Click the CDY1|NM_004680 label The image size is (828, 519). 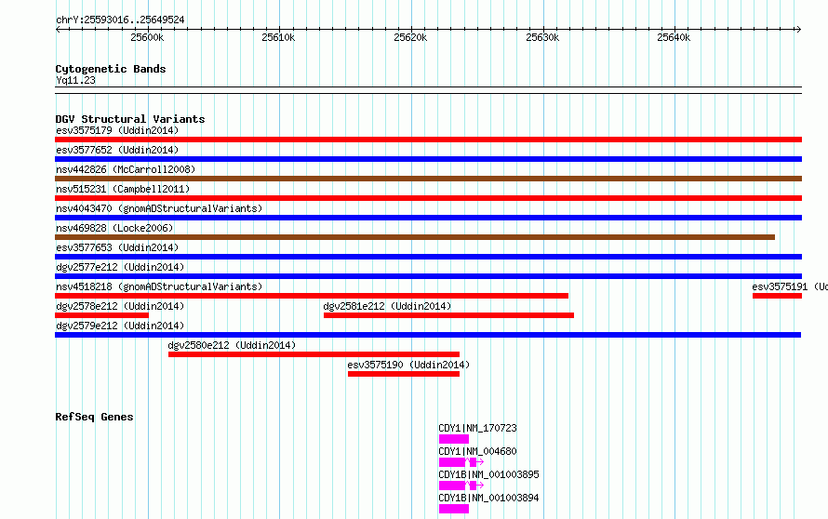[478, 451]
